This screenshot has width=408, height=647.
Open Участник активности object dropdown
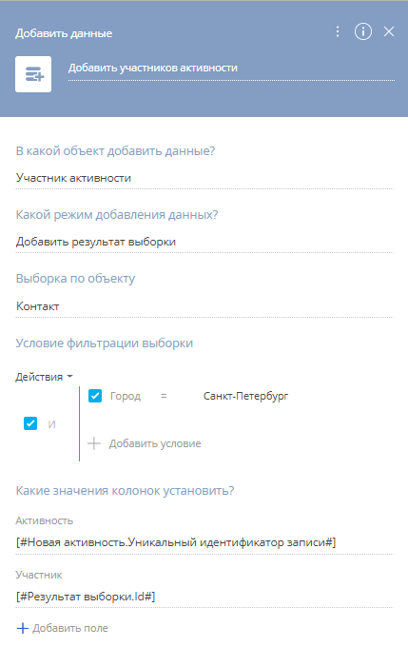tap(204, 178)
